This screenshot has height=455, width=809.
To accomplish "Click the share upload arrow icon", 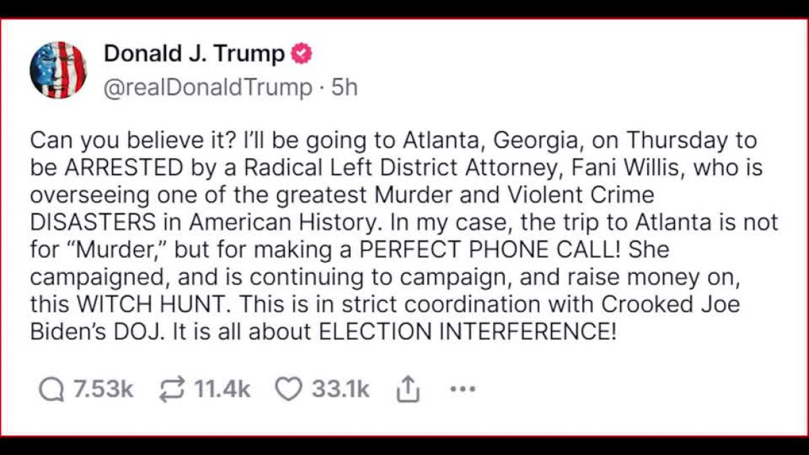I will pyautogui.click(x=407, y=389).
